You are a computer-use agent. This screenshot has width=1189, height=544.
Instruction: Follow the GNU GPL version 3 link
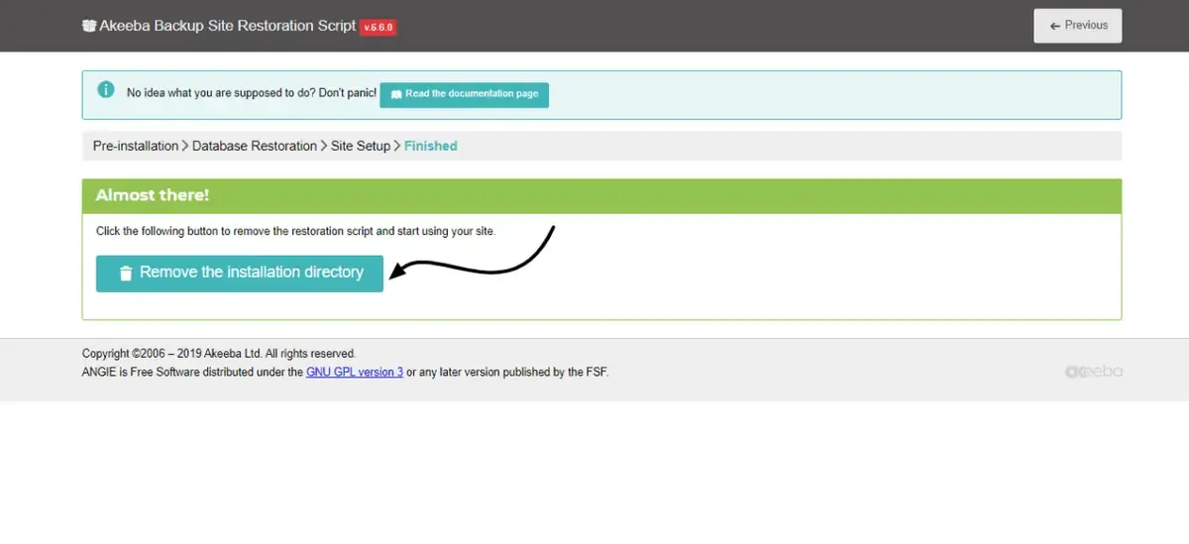tap(355, 373)
